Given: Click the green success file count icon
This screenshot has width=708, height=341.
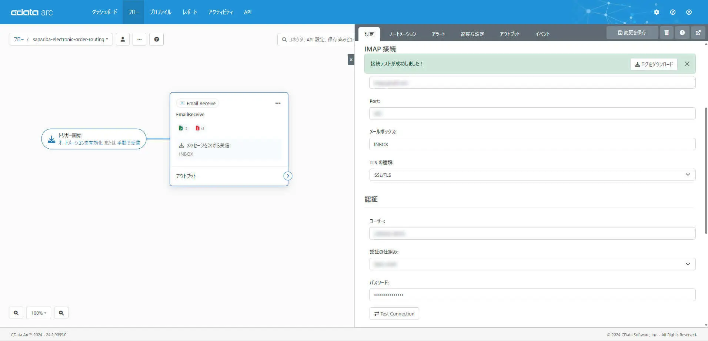Looking at the screenshot, I should pos(181,128).
